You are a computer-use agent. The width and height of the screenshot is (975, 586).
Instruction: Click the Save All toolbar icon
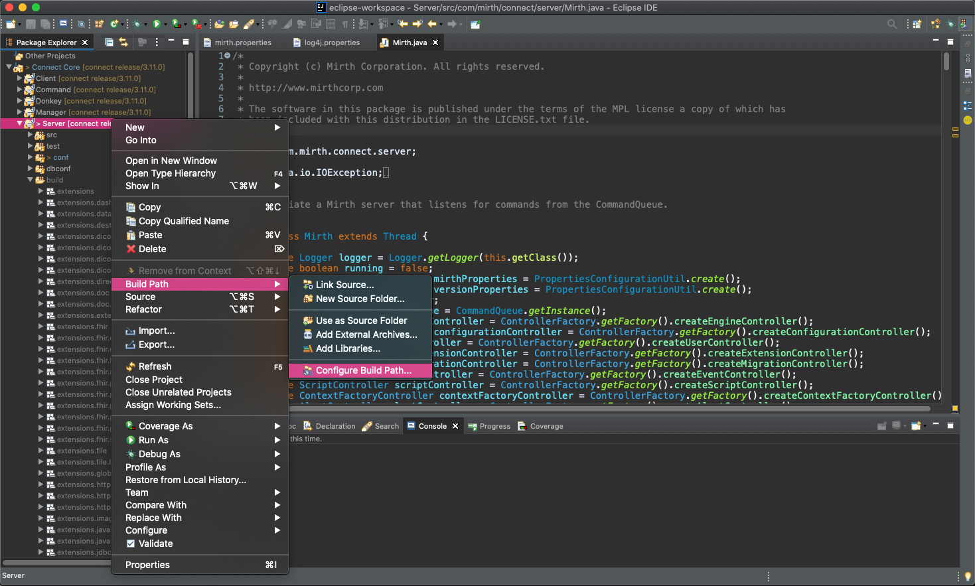tap(45, 24)
